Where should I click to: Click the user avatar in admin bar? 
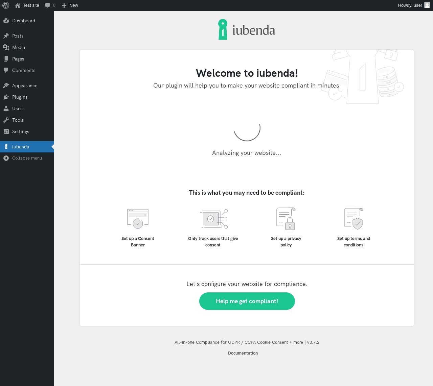[427, 5]
